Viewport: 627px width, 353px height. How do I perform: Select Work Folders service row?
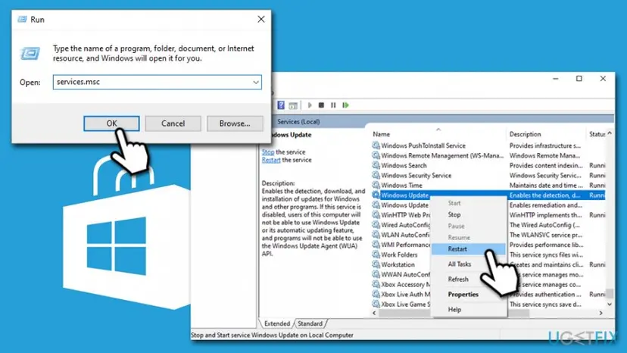click(401, 255)
